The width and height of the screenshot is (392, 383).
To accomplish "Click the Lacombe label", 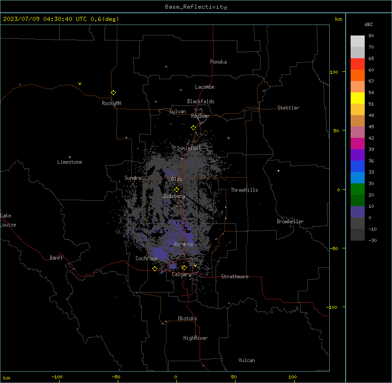I will click(x=205, y=87).
